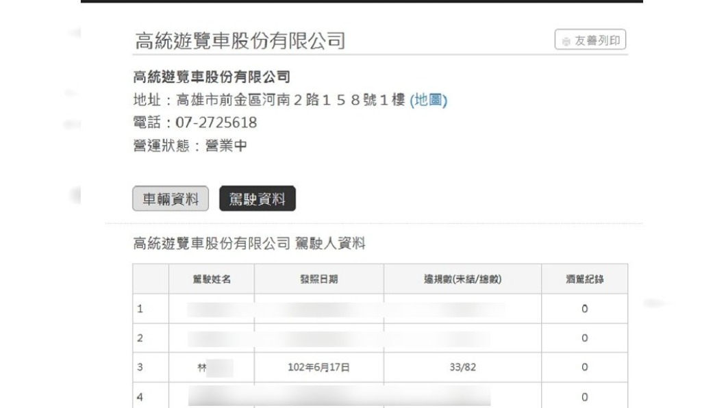This screenshot has height=408, width=726.
Task: Click the printer icon in 友善列印
Action: coord(566,41)
